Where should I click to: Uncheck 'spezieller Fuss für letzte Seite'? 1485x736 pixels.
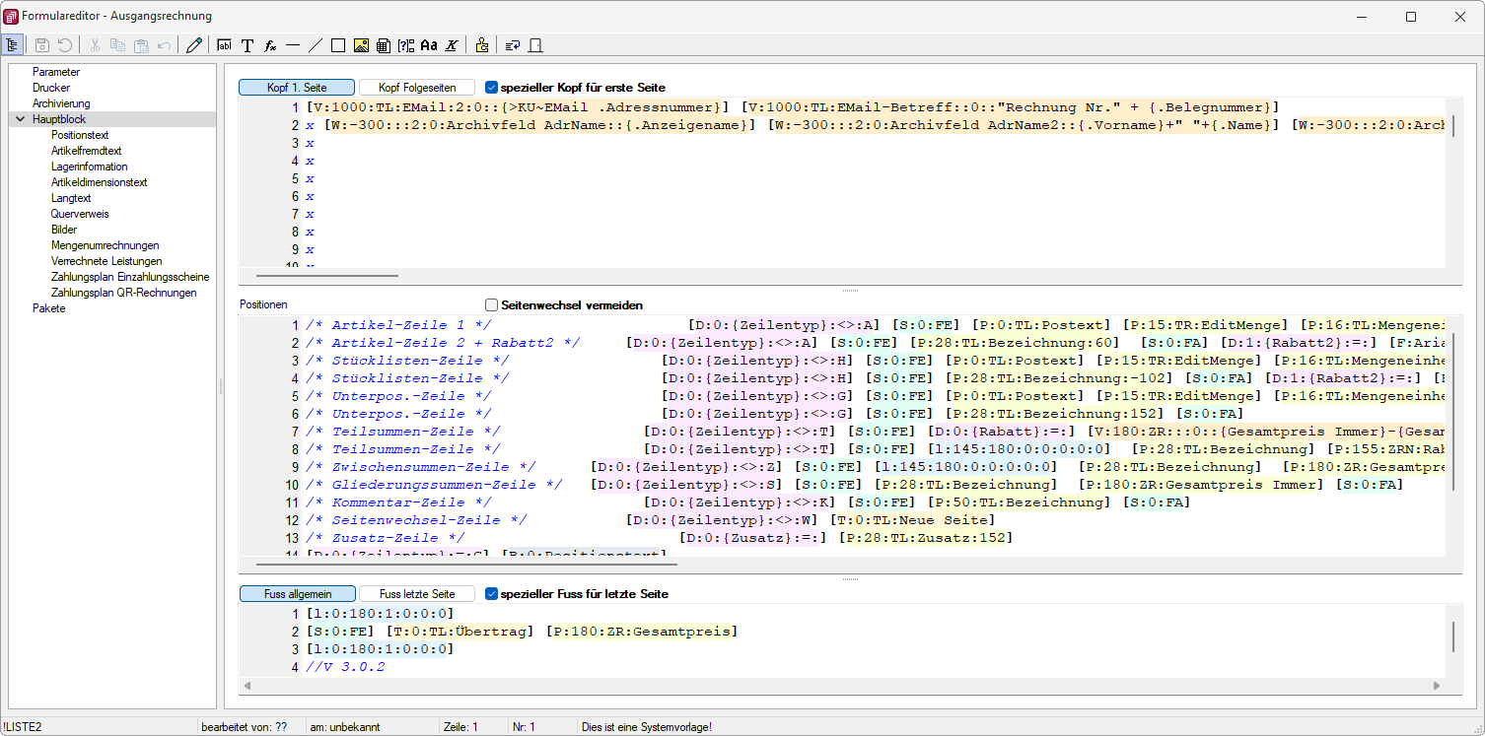pos(492,594)
